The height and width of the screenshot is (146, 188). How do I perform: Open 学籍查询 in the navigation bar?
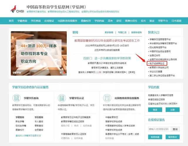point(22,21)
